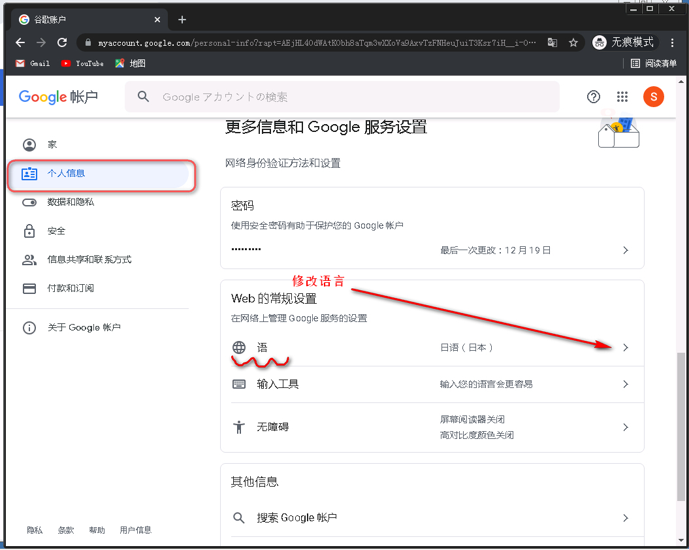Open the 用户信息 footer link
Viewport: 689px width, 550px height.
click(x=135, y=530)
